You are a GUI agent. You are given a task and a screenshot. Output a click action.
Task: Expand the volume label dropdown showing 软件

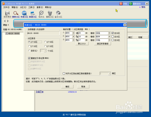tap(109, 36)
